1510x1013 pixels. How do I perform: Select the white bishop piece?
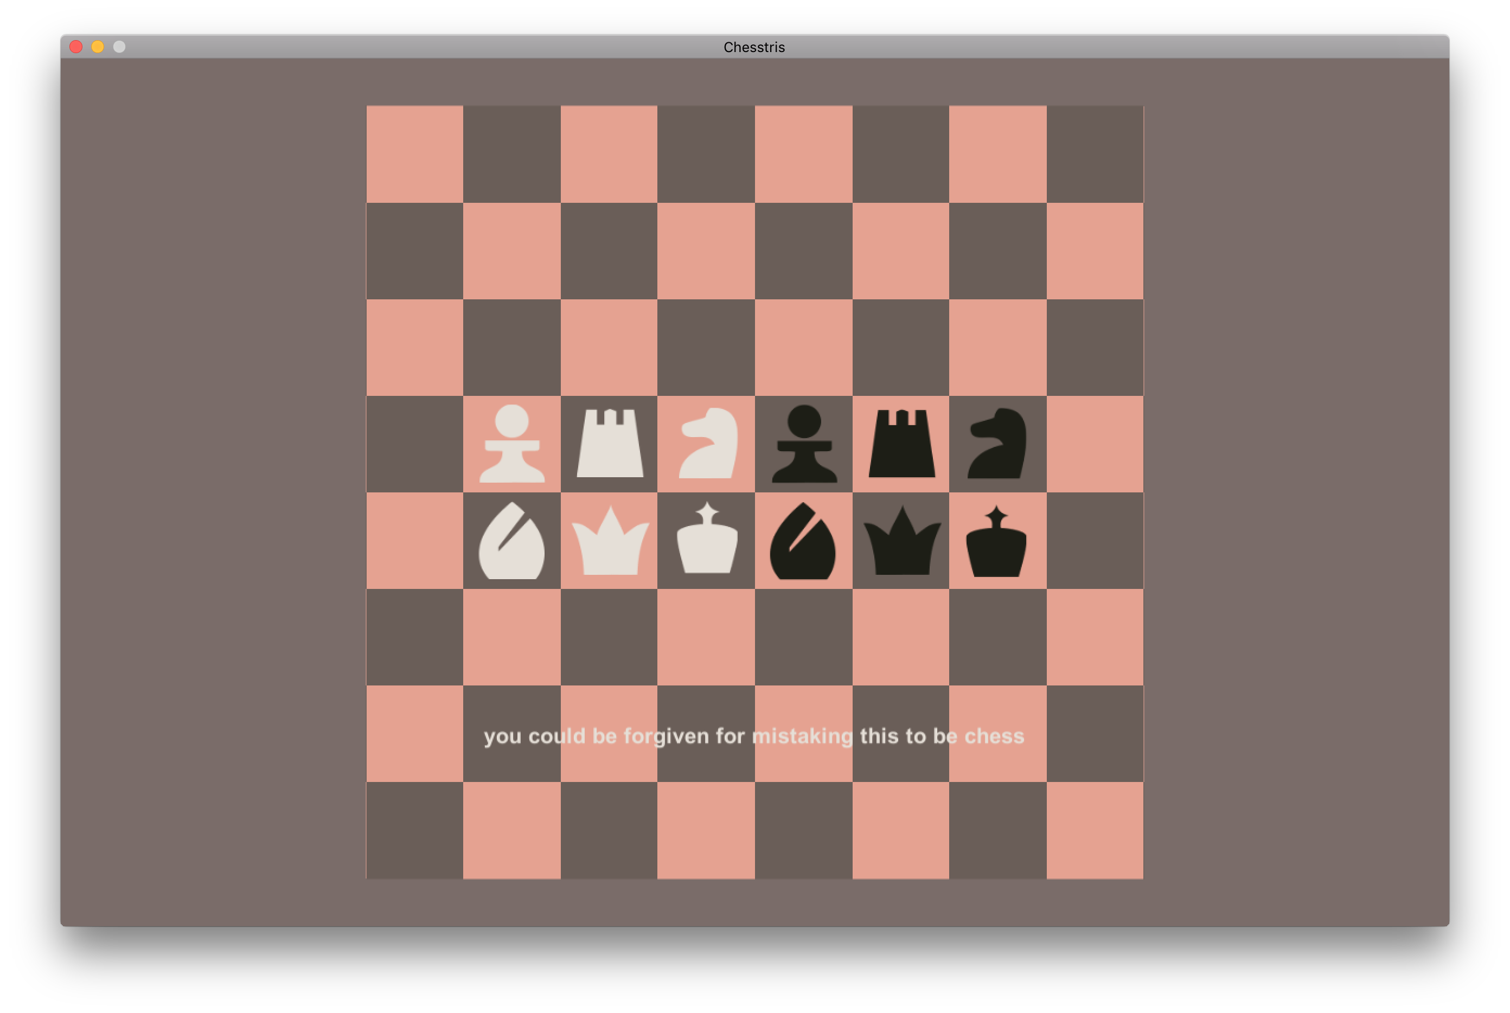tap(511, 541)
